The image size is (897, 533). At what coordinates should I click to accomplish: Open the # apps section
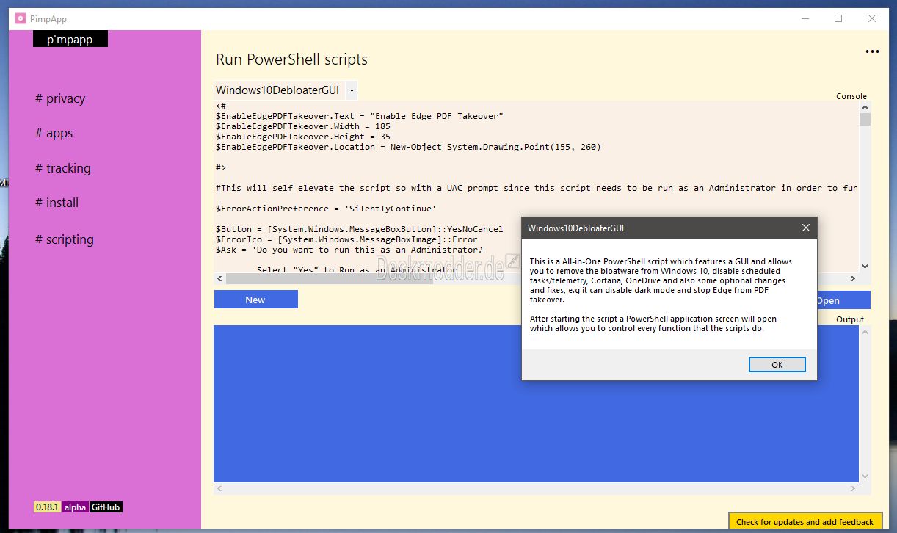54,133
